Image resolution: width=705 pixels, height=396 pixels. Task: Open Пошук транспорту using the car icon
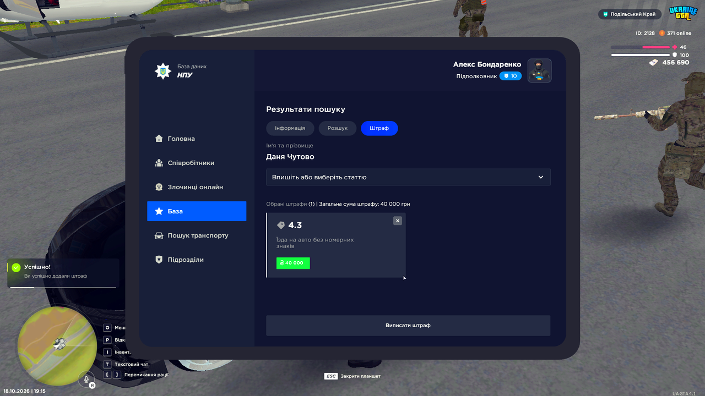click(x=159, y=235)
